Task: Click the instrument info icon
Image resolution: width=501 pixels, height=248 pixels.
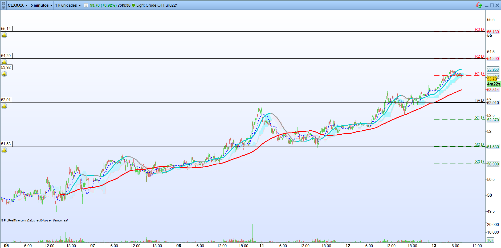Action: (86, 5)
